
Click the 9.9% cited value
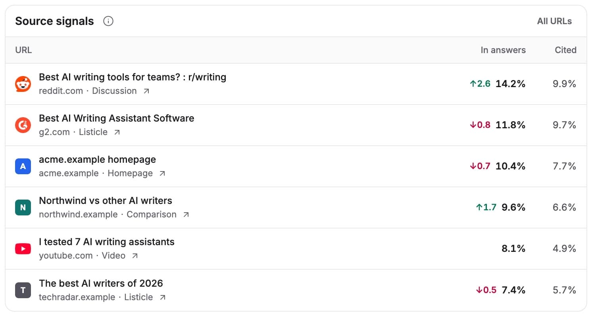coord(564,84)
